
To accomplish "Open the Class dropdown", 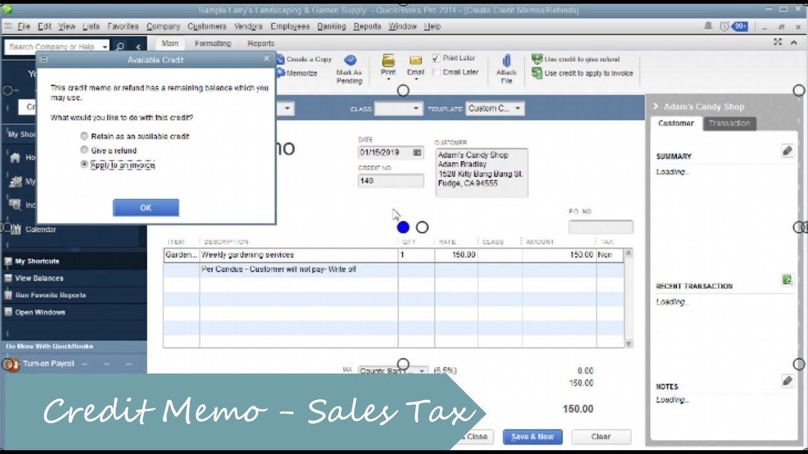I will click(398, 108).
